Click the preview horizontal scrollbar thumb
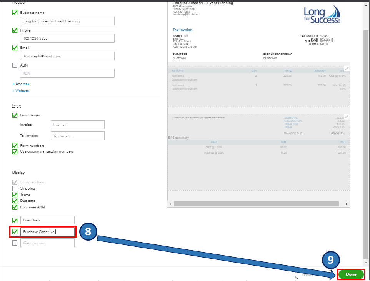This screenshot has height=281, width=370. click(256, 204)
